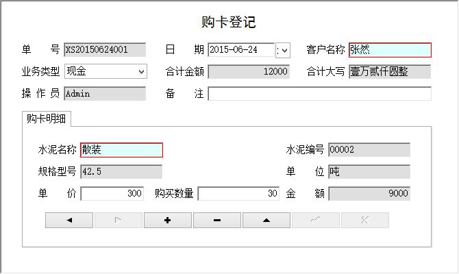Select the 规格型号 field showing 42.5

click(121, 172)
